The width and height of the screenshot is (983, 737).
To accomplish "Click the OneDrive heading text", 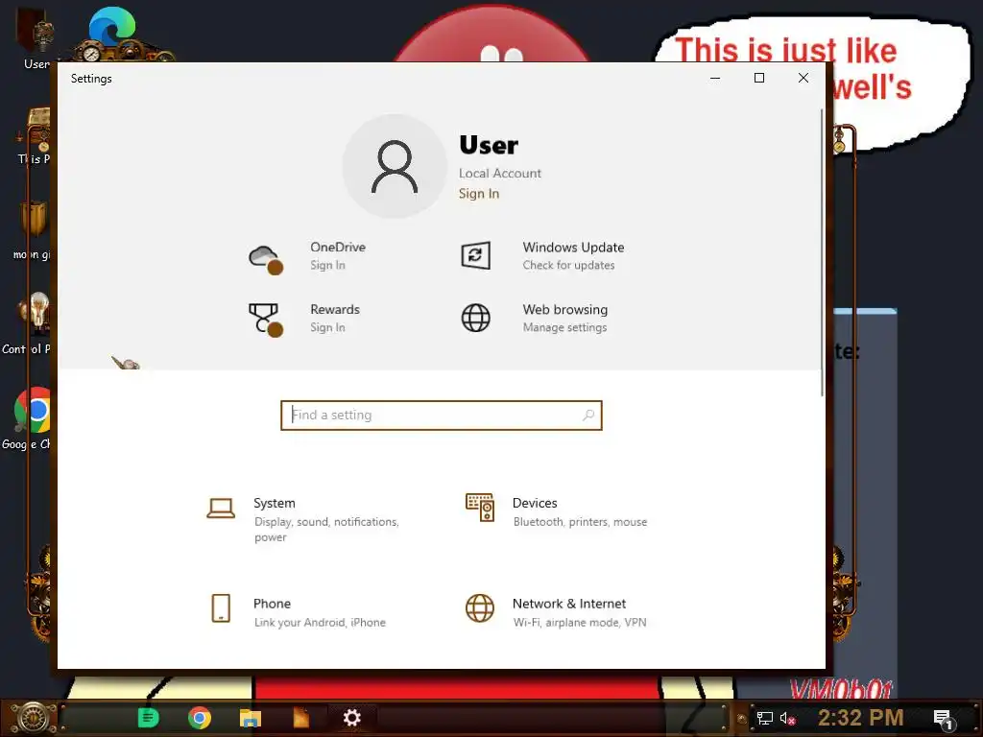I will 338,247.
